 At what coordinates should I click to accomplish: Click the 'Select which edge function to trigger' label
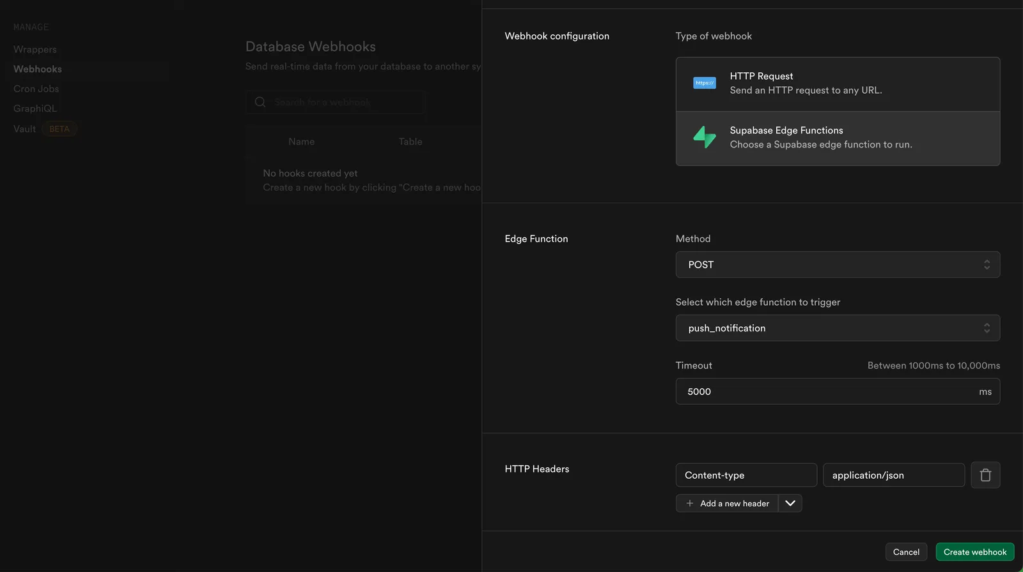(x=758, y=302)
